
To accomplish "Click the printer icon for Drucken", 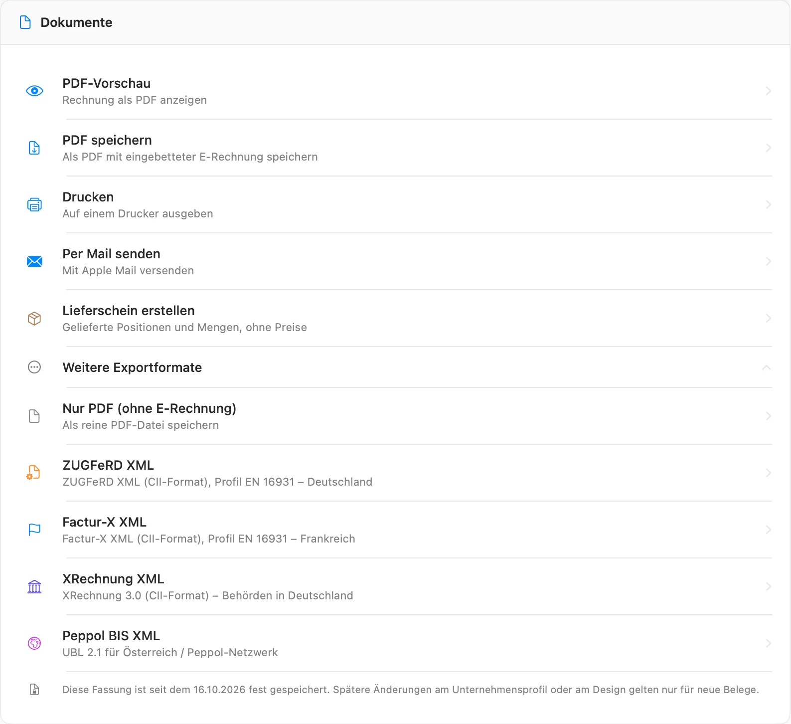I will [34, 204].
